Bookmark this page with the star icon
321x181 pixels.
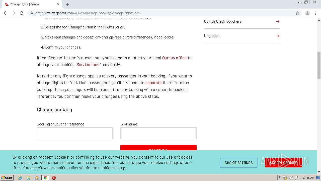tap(297, 13)
